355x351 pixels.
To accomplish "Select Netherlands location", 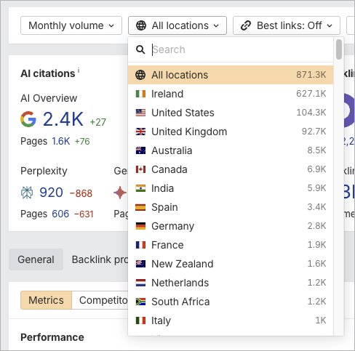I will (x=231, y=283).
